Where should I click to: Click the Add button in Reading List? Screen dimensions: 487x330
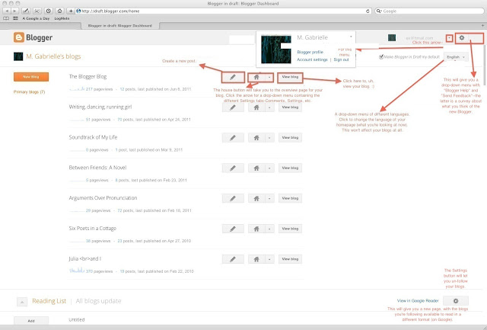[x=31, y=321]
